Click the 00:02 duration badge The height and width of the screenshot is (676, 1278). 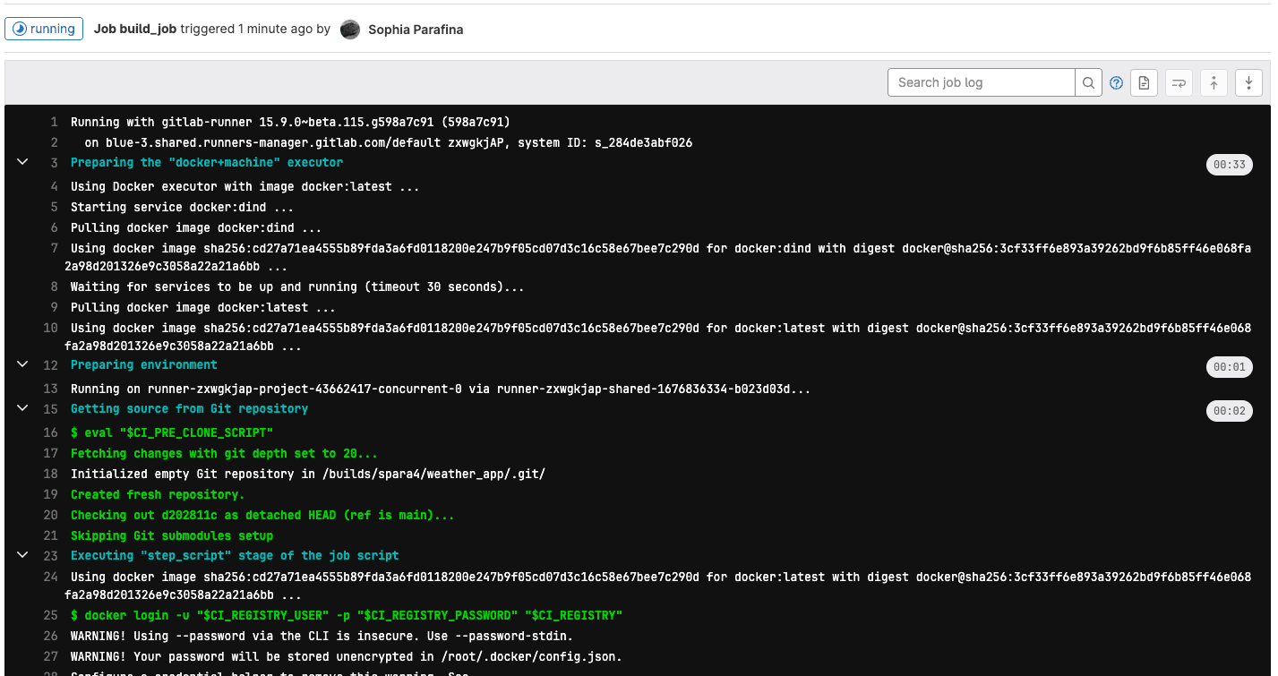1229,411
